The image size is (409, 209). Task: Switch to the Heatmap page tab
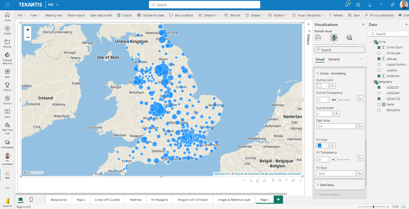pos(135,200)
